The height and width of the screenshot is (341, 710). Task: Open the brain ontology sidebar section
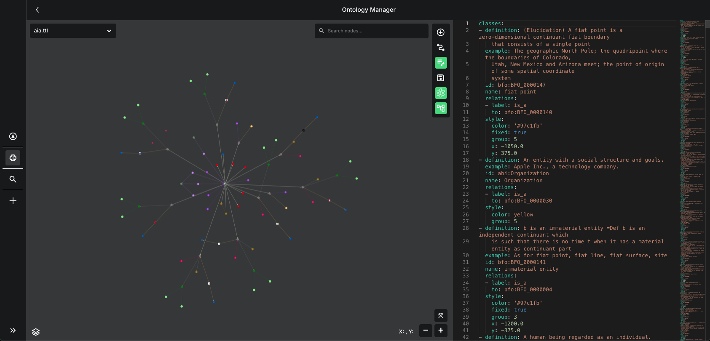13,158
